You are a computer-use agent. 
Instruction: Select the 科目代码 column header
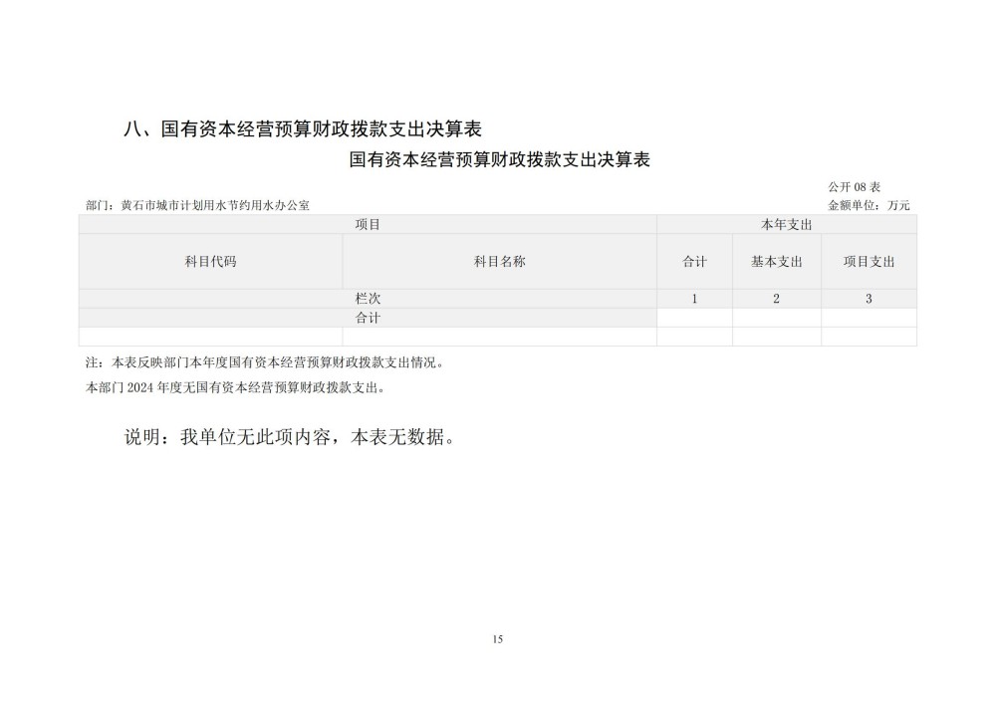point(210,262)
